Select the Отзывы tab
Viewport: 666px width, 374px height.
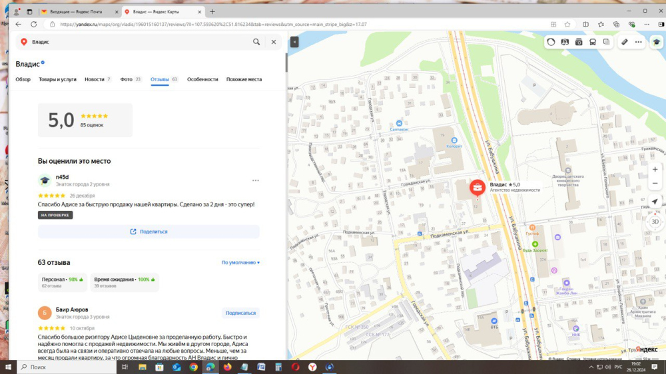(x=164, y=79)
